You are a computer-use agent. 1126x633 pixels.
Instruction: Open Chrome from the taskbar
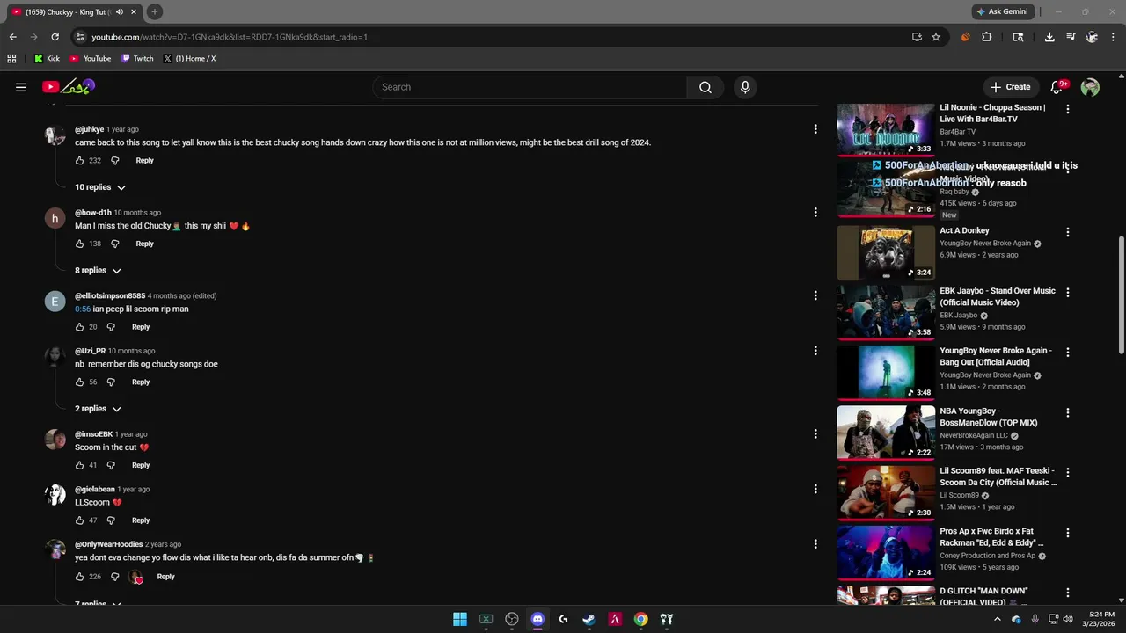640,619
